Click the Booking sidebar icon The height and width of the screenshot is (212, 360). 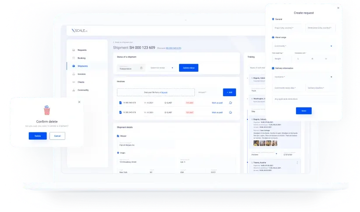(74, 58)
